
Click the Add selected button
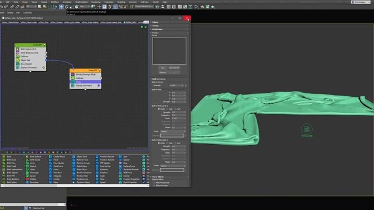(x=174, y=68)
